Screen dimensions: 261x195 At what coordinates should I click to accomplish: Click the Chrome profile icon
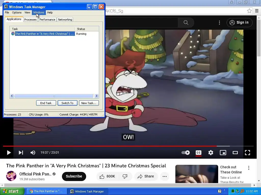(231, 2)
